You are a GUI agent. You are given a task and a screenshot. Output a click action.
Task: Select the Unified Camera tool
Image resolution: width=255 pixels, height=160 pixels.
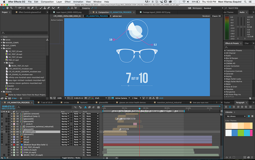pyautogui.click(x=20, y=8)
